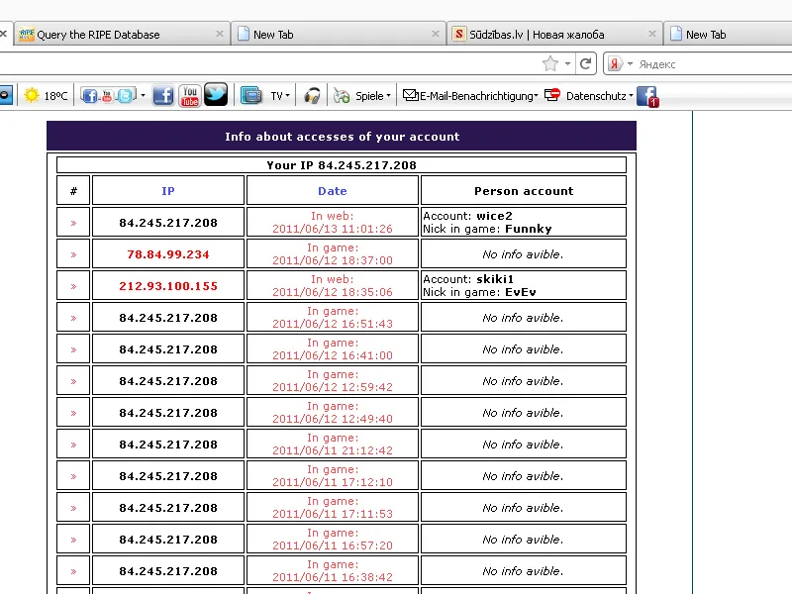The width and height of the screenshot is (792, 594).
Task: Click the Yandex search engine icon
Action: 615,64
